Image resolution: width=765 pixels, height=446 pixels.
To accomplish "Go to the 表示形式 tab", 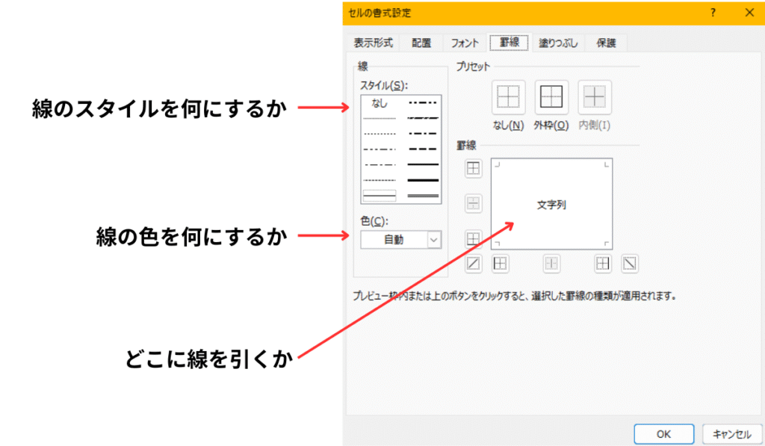I will pos(374,43).
